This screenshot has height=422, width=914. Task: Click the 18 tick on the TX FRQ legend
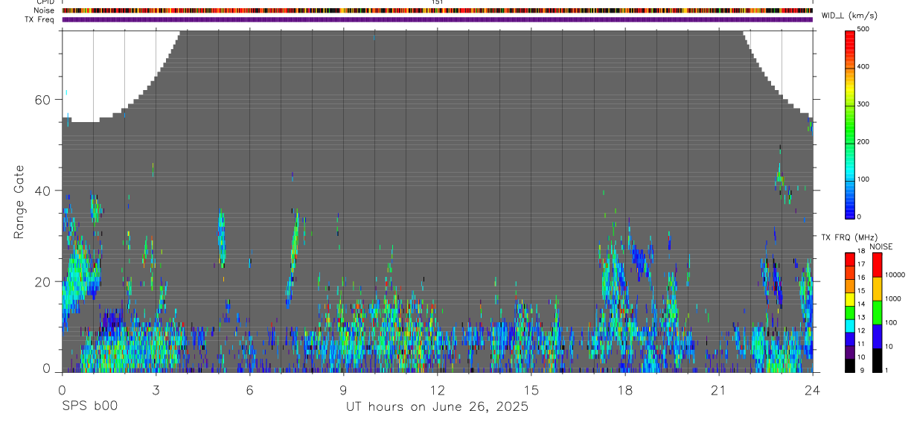pos(861,252)
